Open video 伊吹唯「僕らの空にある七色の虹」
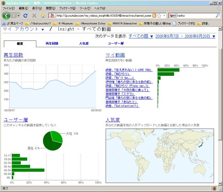 [129, 82]
